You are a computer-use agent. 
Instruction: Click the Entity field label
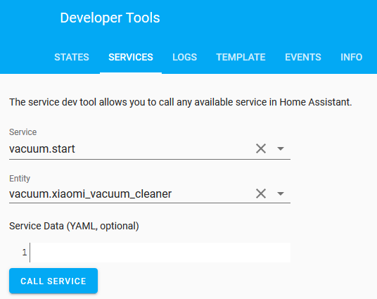(20, 179)
